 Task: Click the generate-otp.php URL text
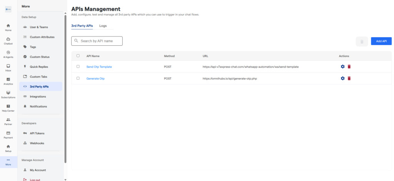230,78
